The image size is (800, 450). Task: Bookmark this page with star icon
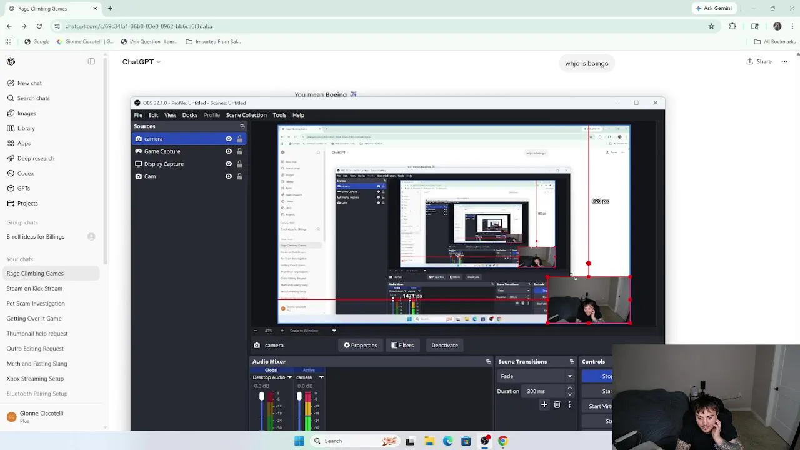[x=711, y=26]
